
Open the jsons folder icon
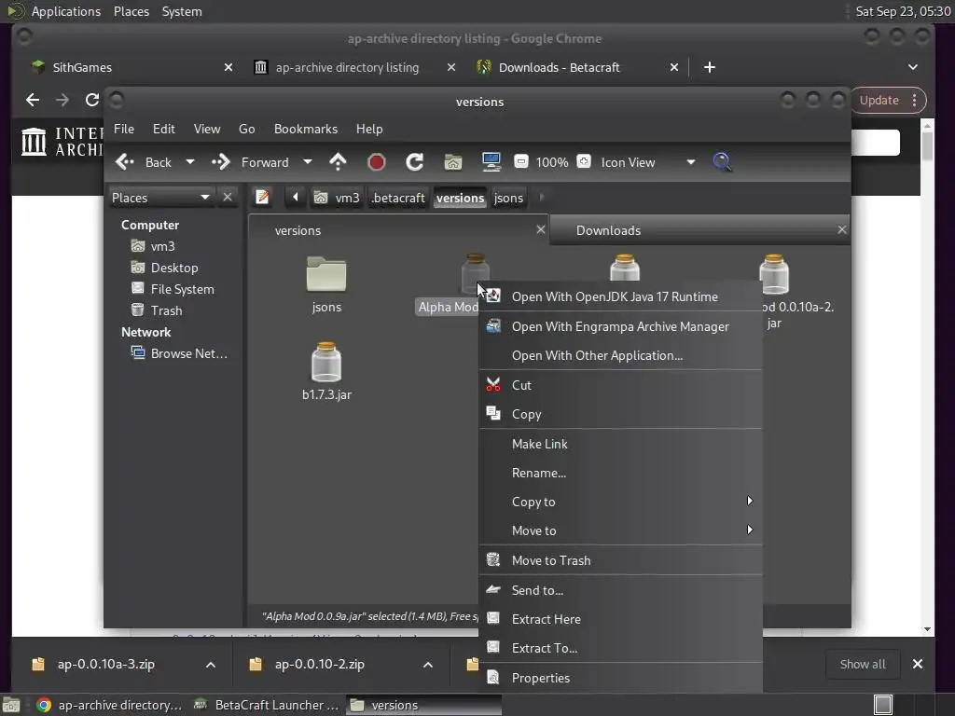[x=326, y=275]
